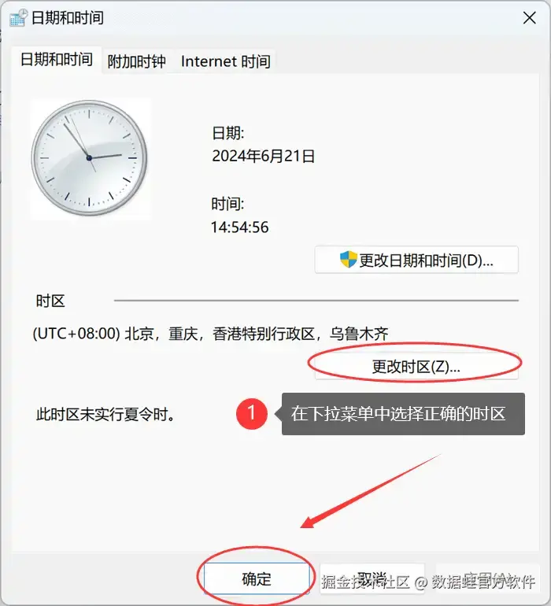Click the (UTC+08:00) 北京 time zone text
This screenshot has width=551, height=606.
pos(211,334)
